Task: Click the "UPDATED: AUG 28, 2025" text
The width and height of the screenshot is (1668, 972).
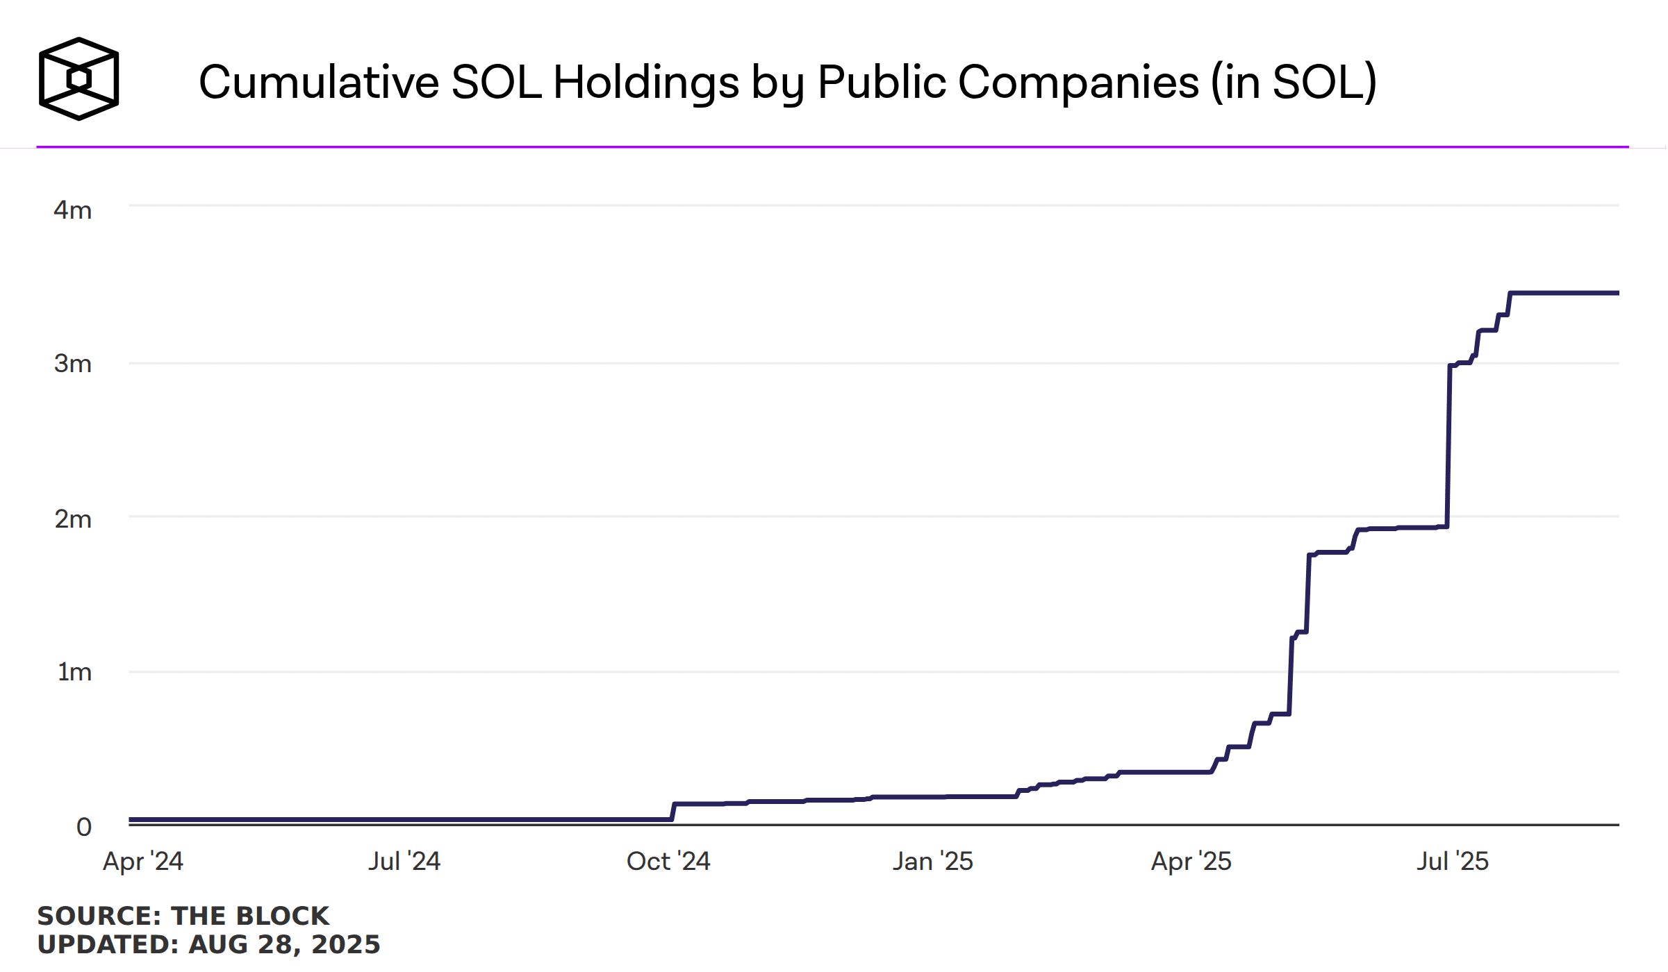Action: [208, 944]
